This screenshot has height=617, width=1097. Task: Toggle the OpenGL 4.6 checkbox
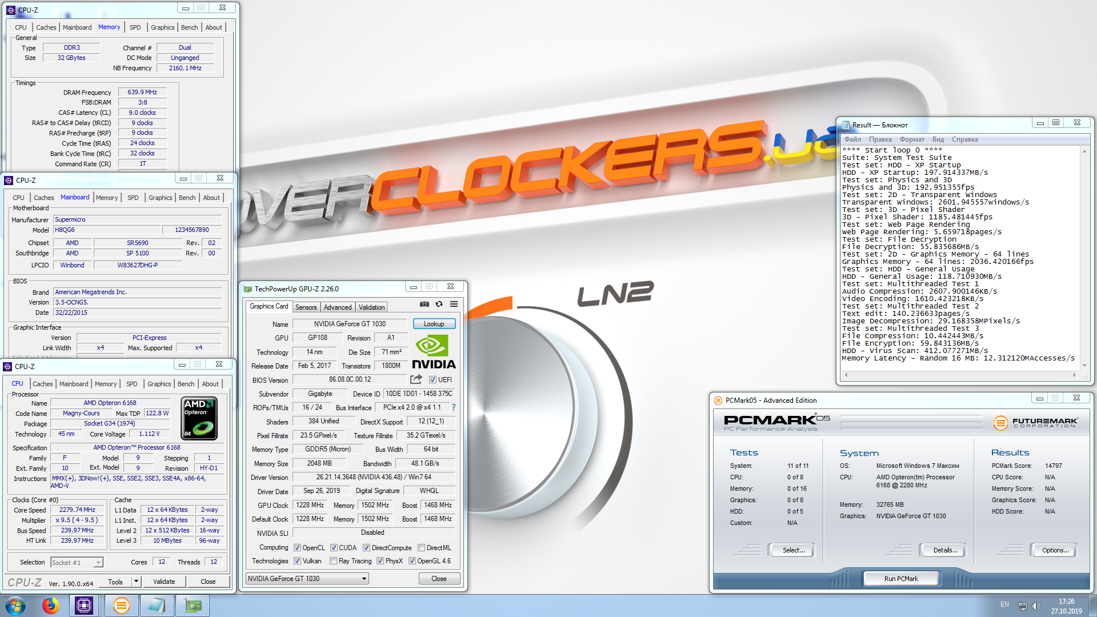412,561
